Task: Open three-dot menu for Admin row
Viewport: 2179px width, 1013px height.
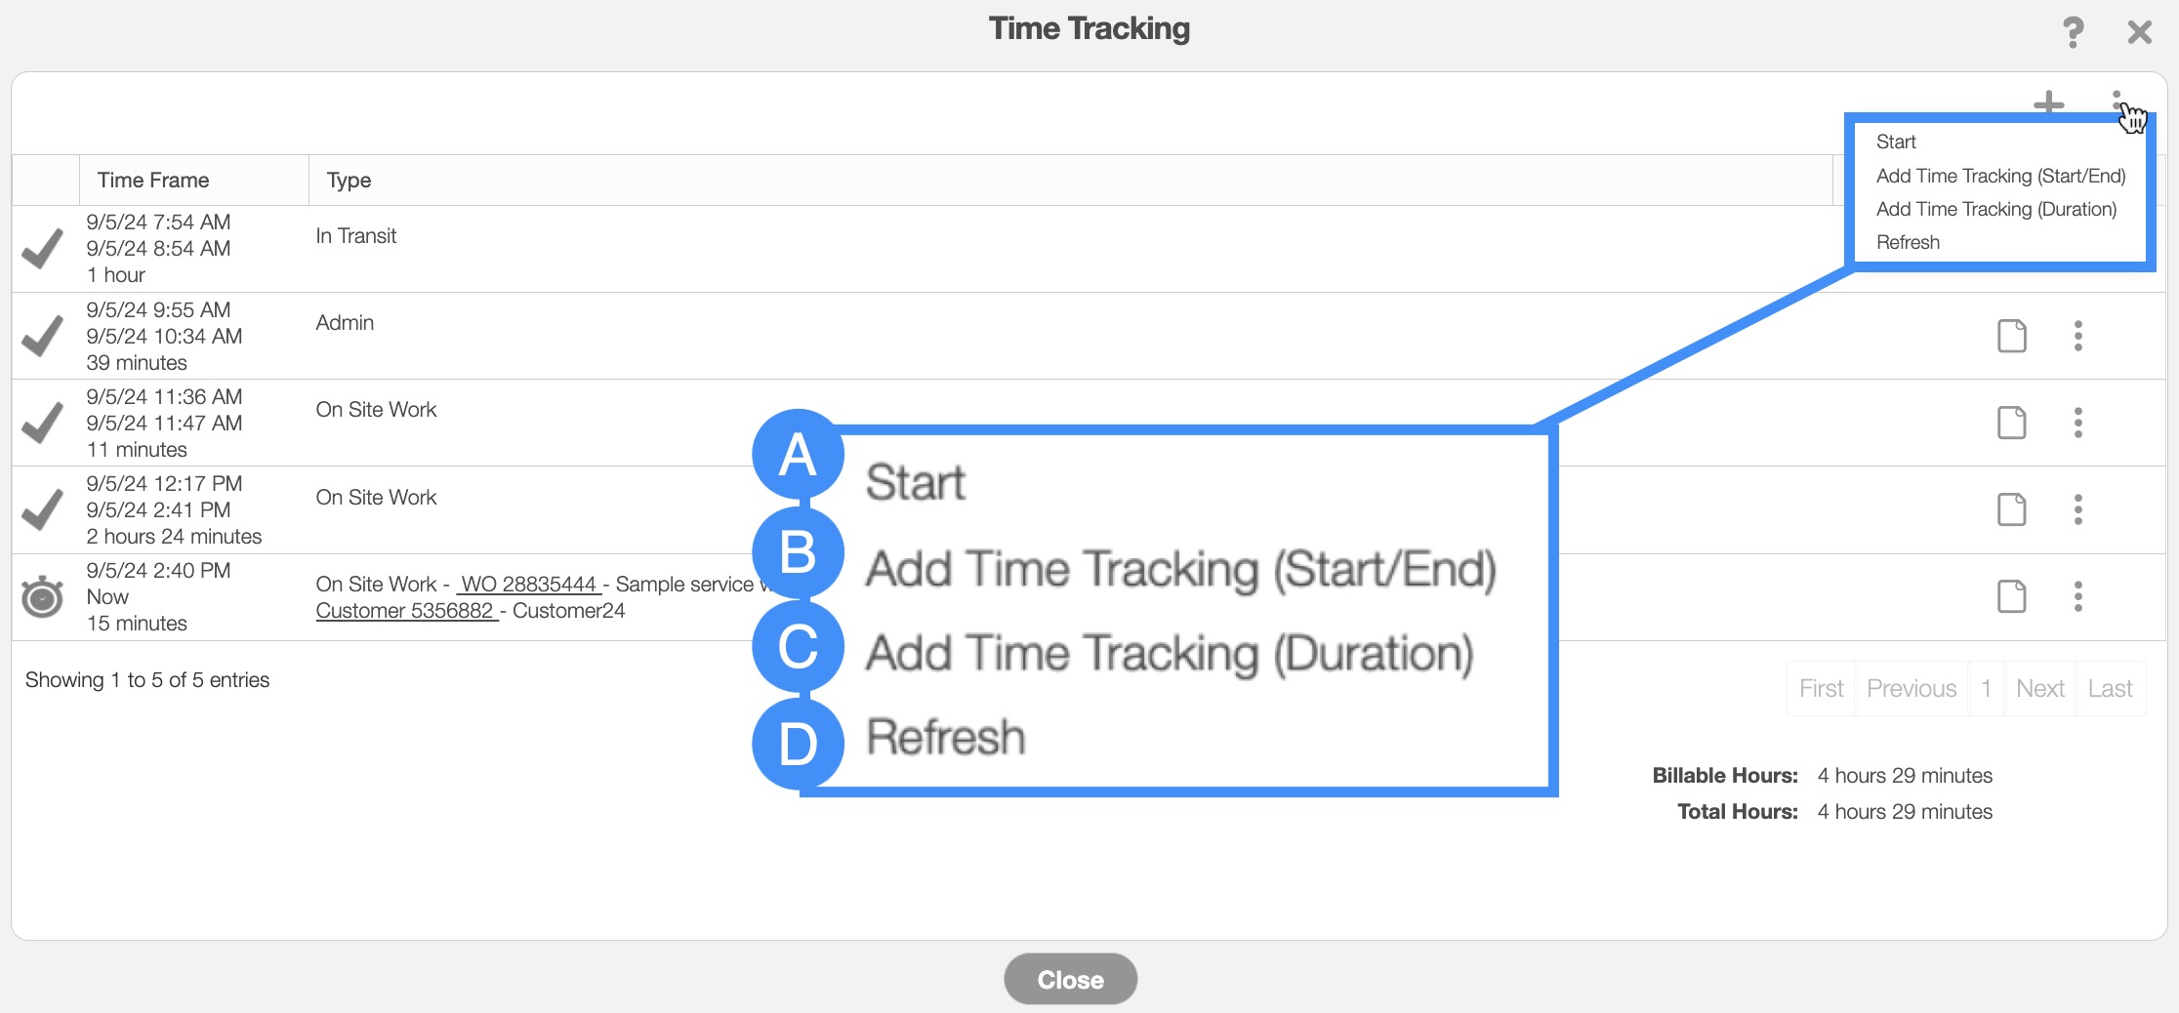Action: point(2077,336)
